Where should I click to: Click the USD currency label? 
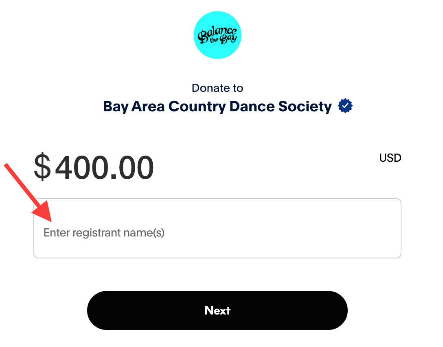coord(390,158)
